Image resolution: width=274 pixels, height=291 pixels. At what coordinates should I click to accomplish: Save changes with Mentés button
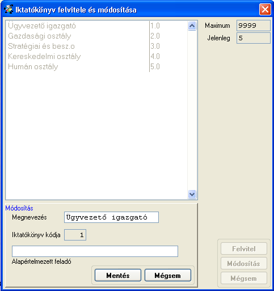(x=118, y=275)
